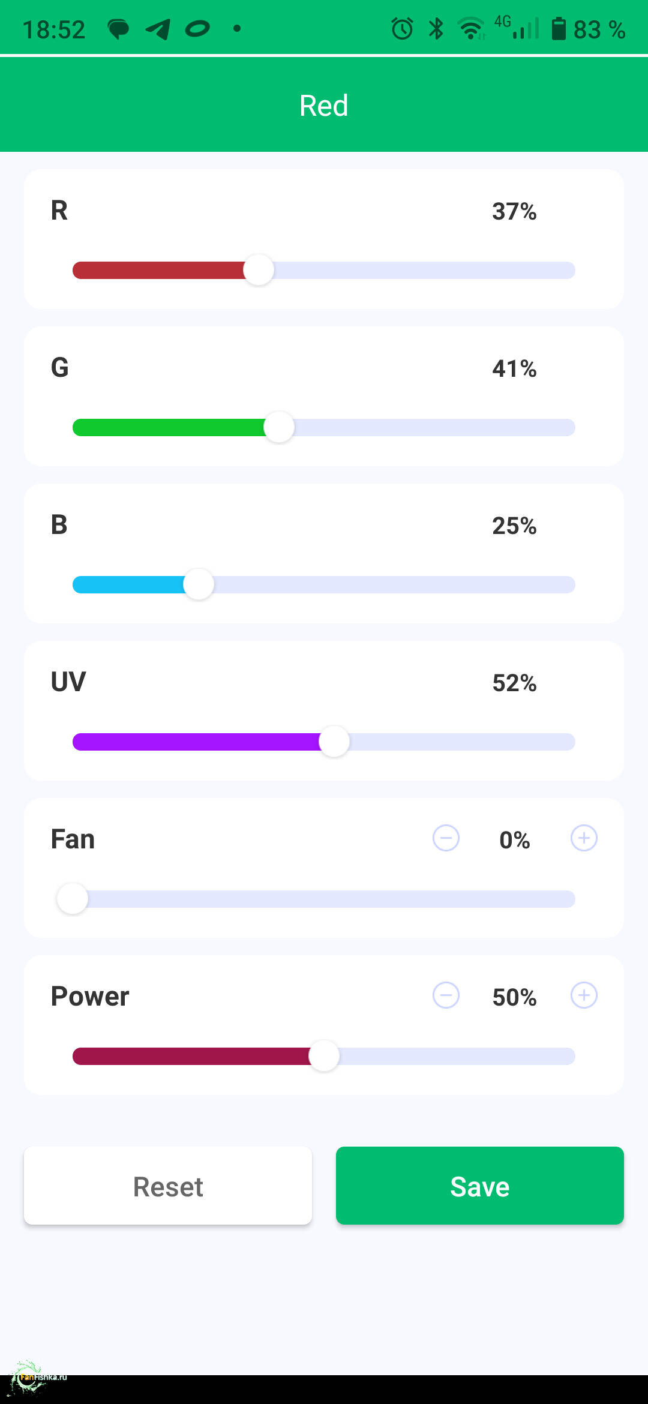This screenshot has height=1404, width=648.
Task: Tap the Red title header
Action: 324,106
